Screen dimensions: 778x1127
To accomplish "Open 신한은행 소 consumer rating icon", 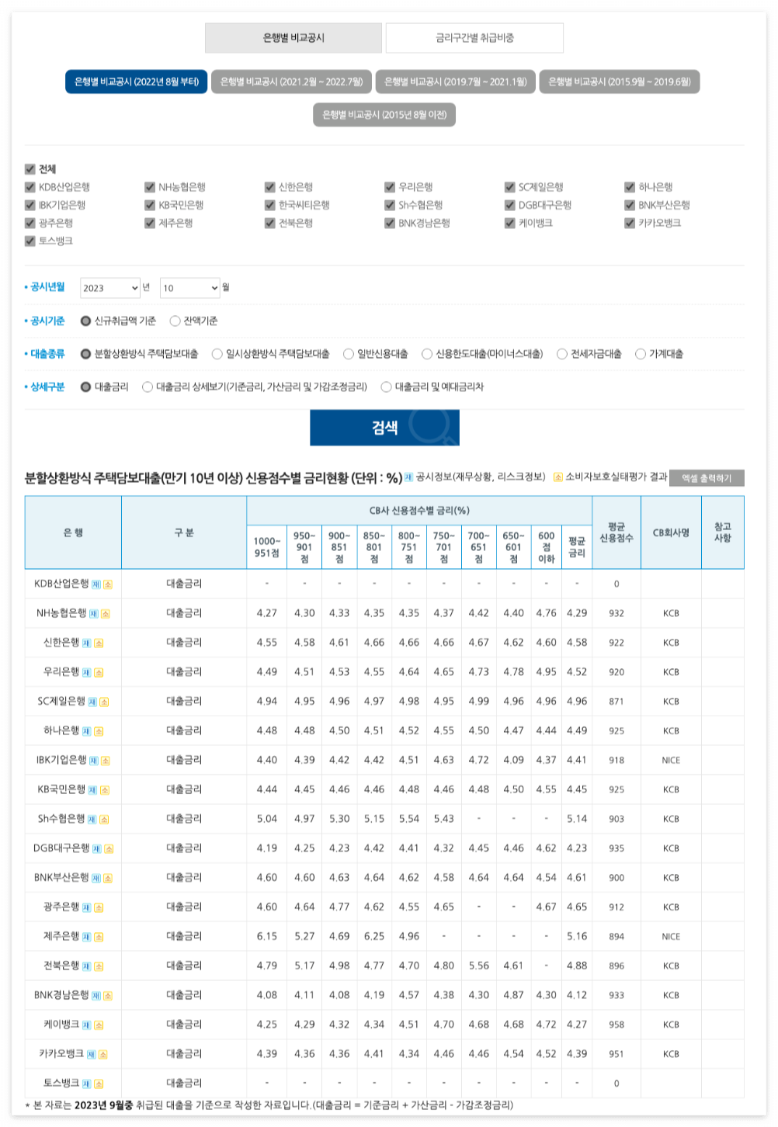I will (99, 643).
